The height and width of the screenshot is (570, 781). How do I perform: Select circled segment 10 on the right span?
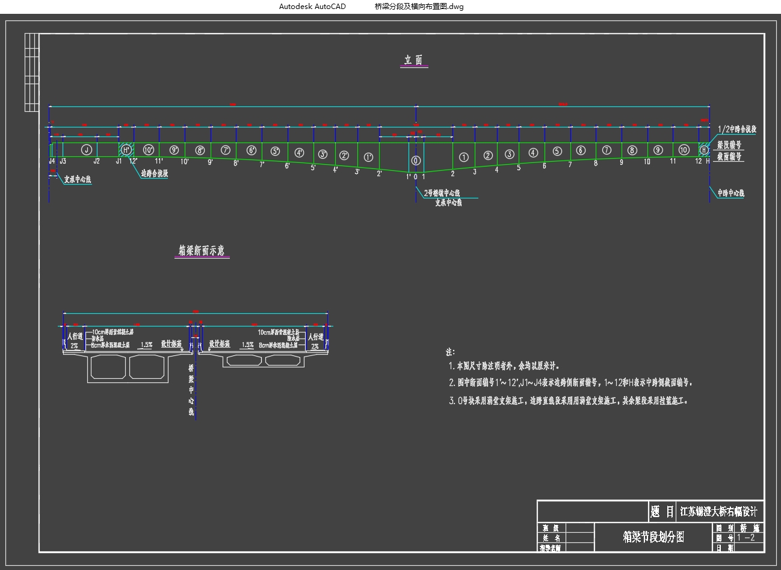coord(684,150)
